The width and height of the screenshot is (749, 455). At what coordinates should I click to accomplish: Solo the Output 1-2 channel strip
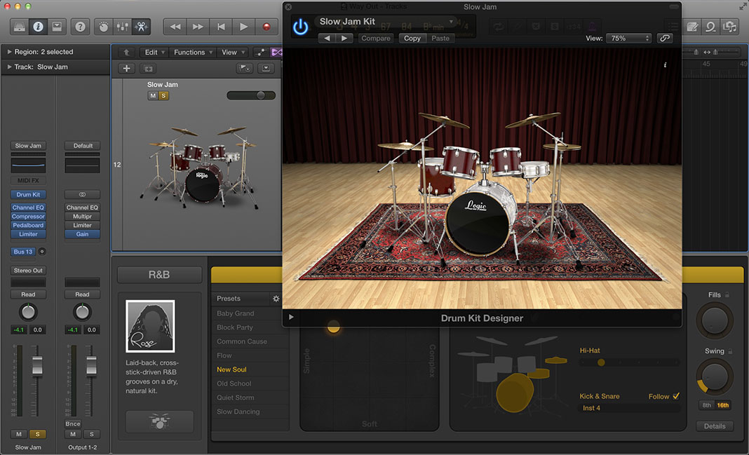[x=91, y=434]
